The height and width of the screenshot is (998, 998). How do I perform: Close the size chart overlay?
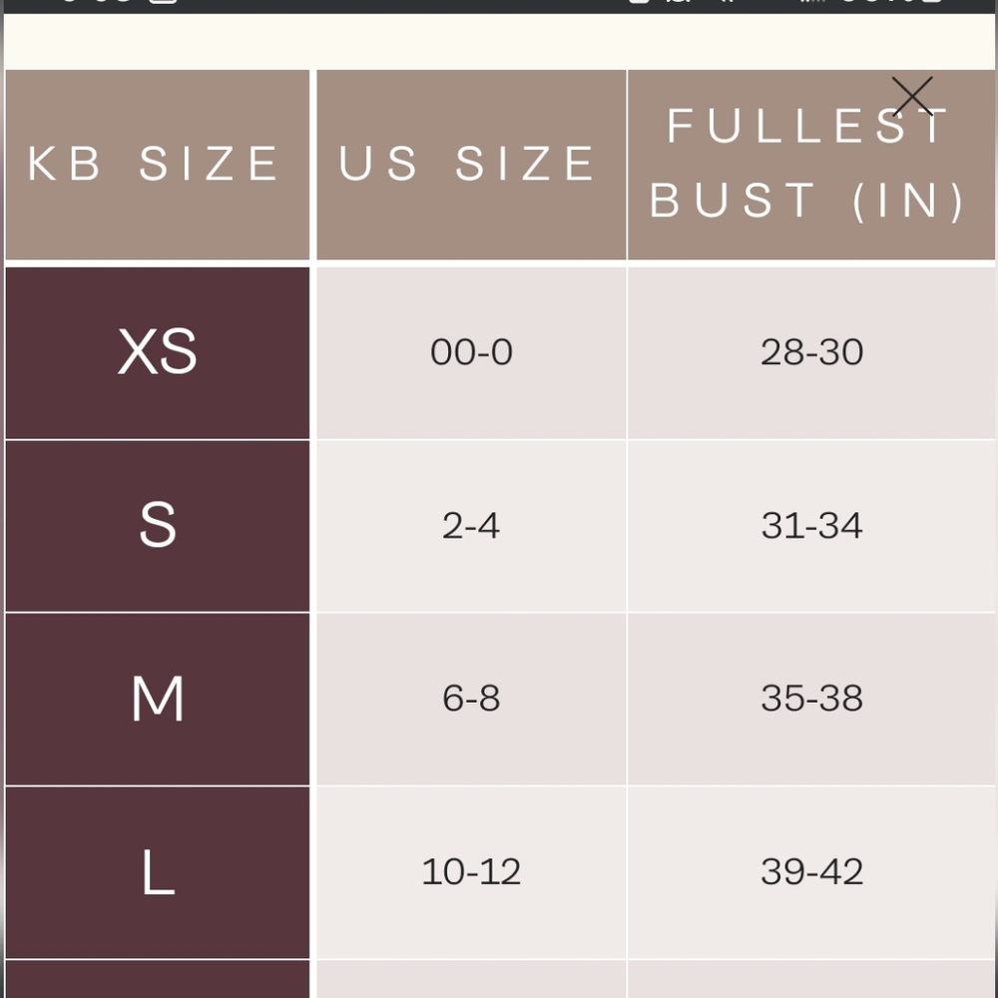(x=911, y=97)
